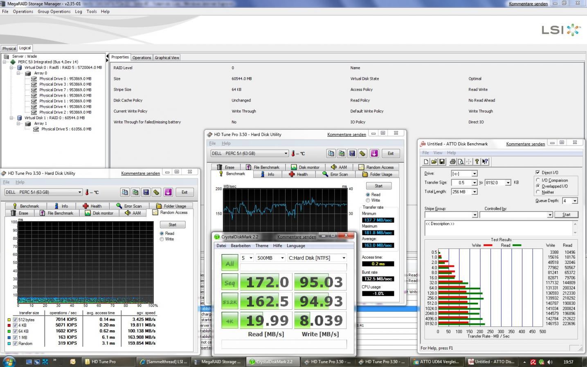Click context help arrow icon in ATTO
Image resolution: width=587 pixels, height=367 pixels.
click(485, 162)
